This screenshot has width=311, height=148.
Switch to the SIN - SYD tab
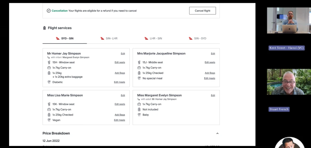[197, 38]
